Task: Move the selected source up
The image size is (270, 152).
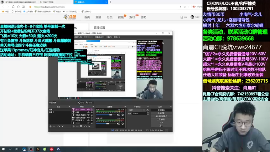Action: [85, 126]
